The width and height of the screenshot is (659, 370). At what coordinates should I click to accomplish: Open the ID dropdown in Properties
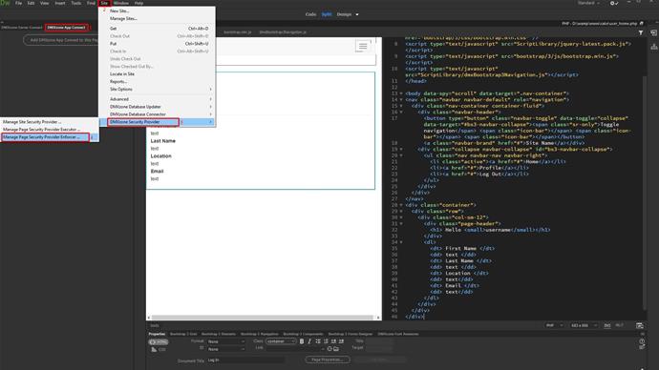[x=226, y=349]
